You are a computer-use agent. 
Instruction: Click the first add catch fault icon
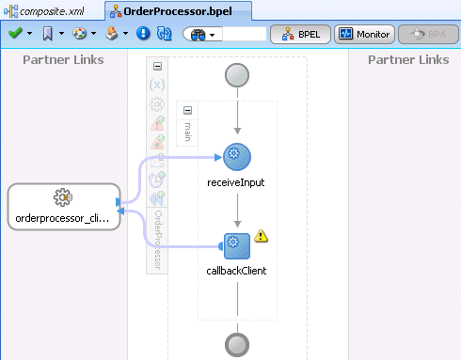click(157, 123)
